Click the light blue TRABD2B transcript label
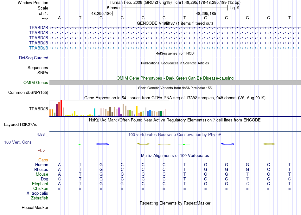Screen dimensions: 301x215 pos(39,48)
